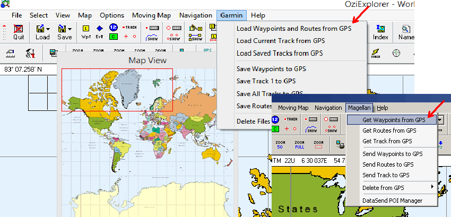Choose Get Track from GPS

[387, 141]
